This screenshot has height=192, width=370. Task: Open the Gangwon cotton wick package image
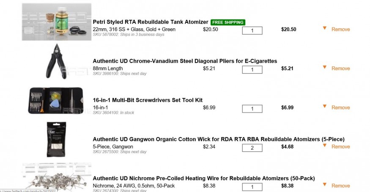56,140
